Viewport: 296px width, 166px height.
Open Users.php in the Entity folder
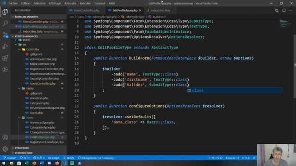(36, 113)
